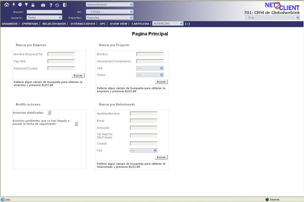Click the exit door logout icon
The height and width of the screenshot is (202, 304).
[x=65, y=5]
